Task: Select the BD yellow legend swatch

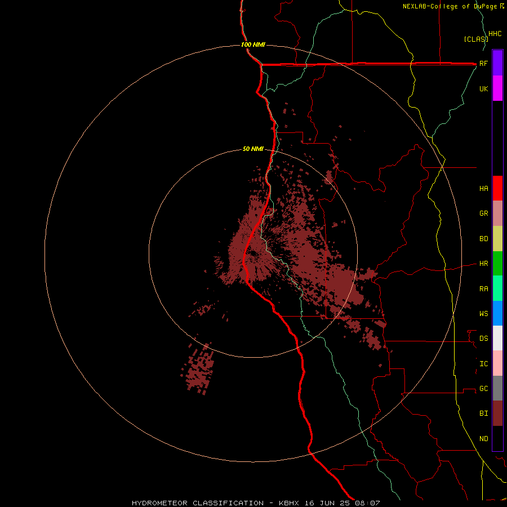Action: 497,239
